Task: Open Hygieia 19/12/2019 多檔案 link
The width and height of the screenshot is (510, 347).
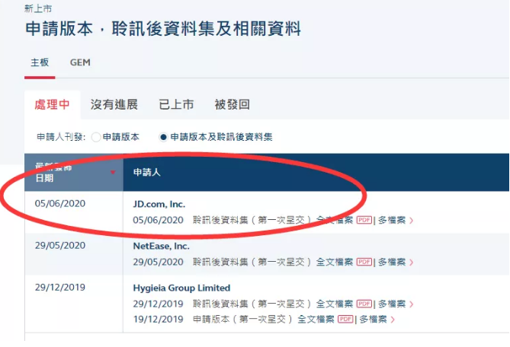Action: pos(373,319)
